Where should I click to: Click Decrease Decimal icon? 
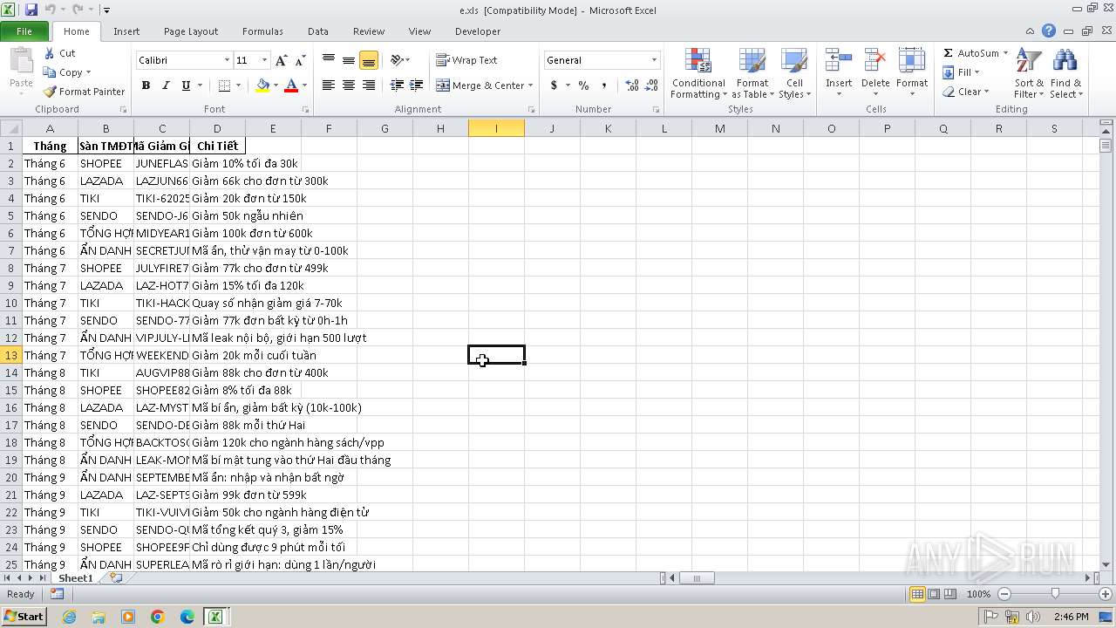pos(652,85)
